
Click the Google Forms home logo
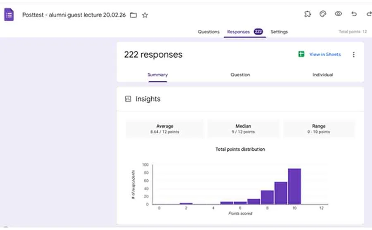point(9,15)
